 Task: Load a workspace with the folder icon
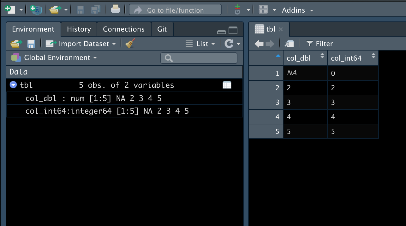[x=16, y=43]
